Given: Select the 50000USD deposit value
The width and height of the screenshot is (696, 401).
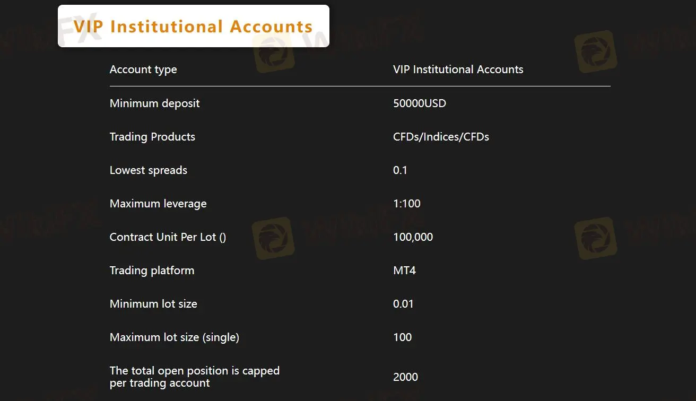Looking at the screenshot, I should click(419, 103).
